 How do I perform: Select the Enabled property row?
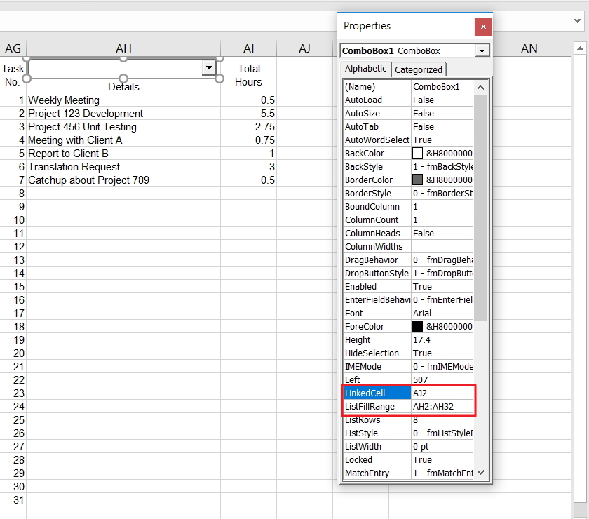pos(408,287)
